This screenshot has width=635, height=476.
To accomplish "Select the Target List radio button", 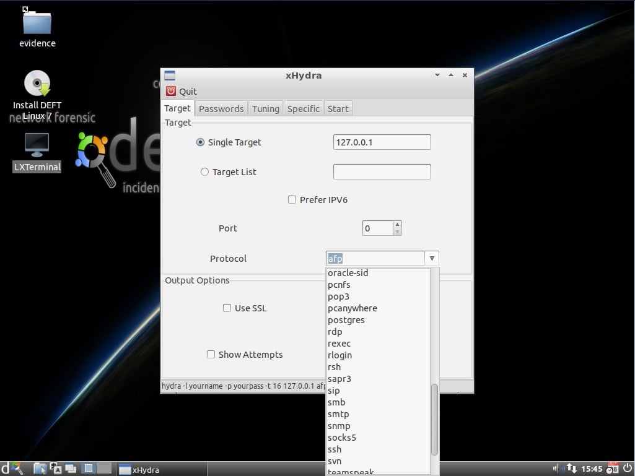I will 204,171.
